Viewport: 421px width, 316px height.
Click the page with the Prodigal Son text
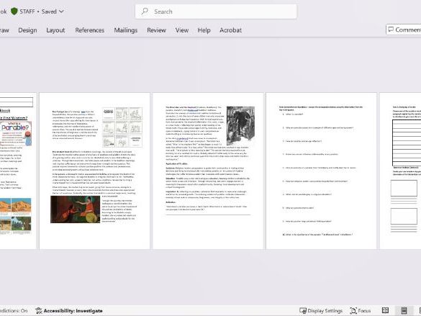pyautogui.click(x=94, y=171)
